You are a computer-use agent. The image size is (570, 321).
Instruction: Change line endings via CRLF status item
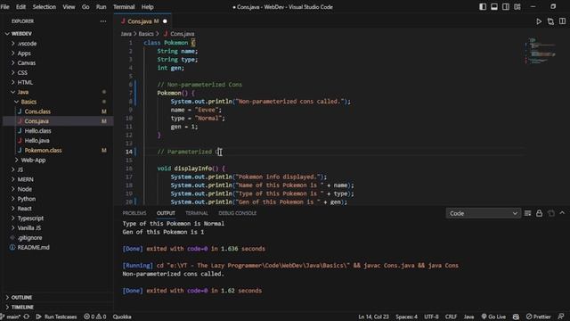[x=451, y=317]
